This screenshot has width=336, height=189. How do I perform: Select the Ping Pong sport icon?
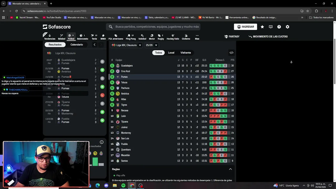tap(131, 37)
